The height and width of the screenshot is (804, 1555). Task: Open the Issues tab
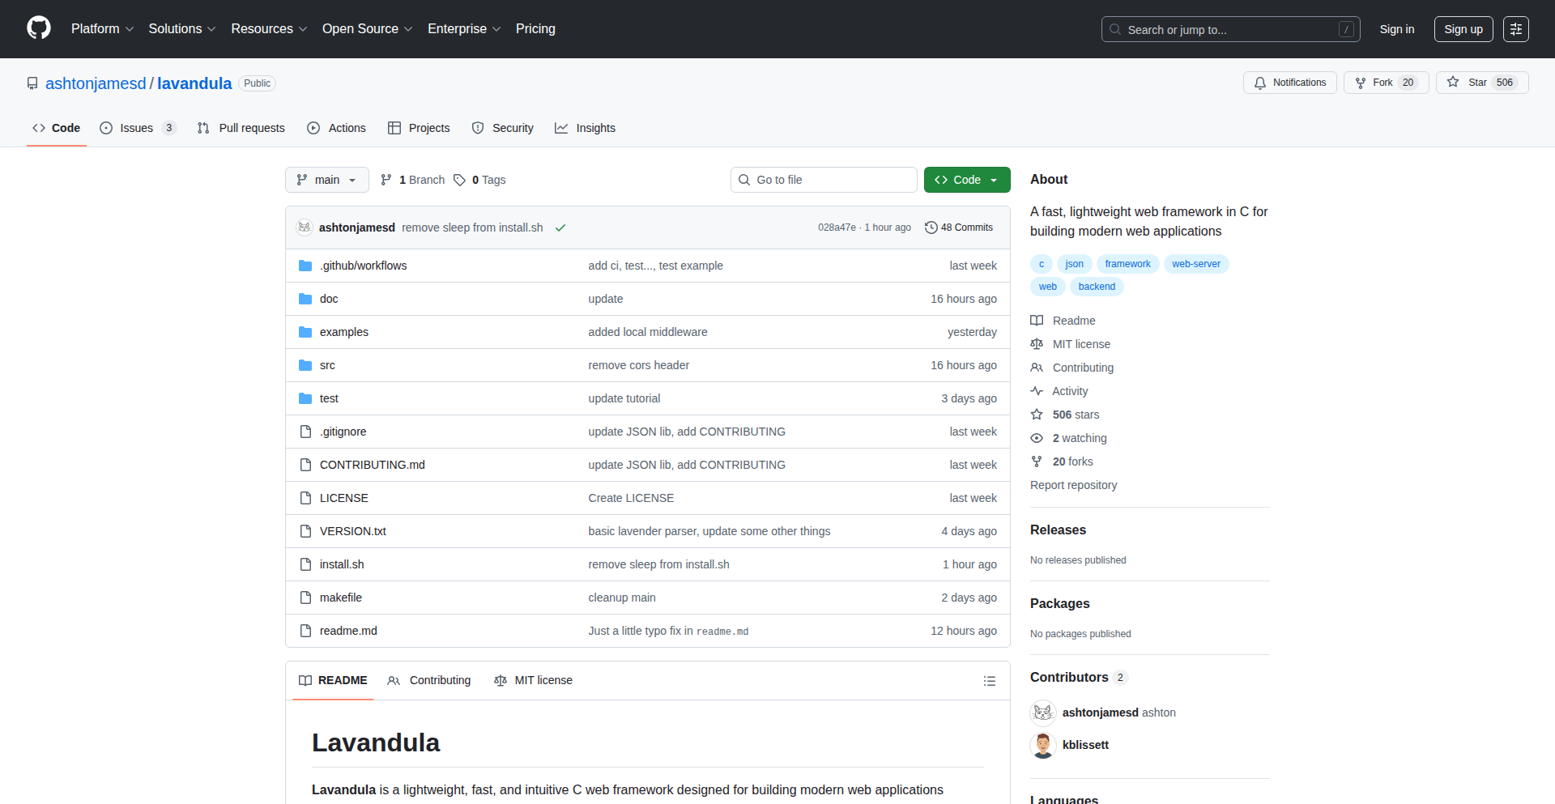138,128
